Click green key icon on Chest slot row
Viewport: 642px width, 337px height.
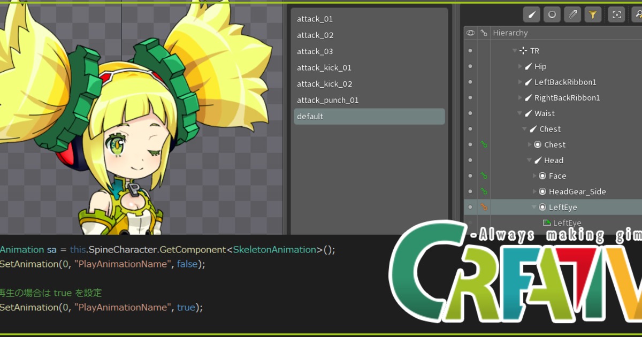(484, 144)
